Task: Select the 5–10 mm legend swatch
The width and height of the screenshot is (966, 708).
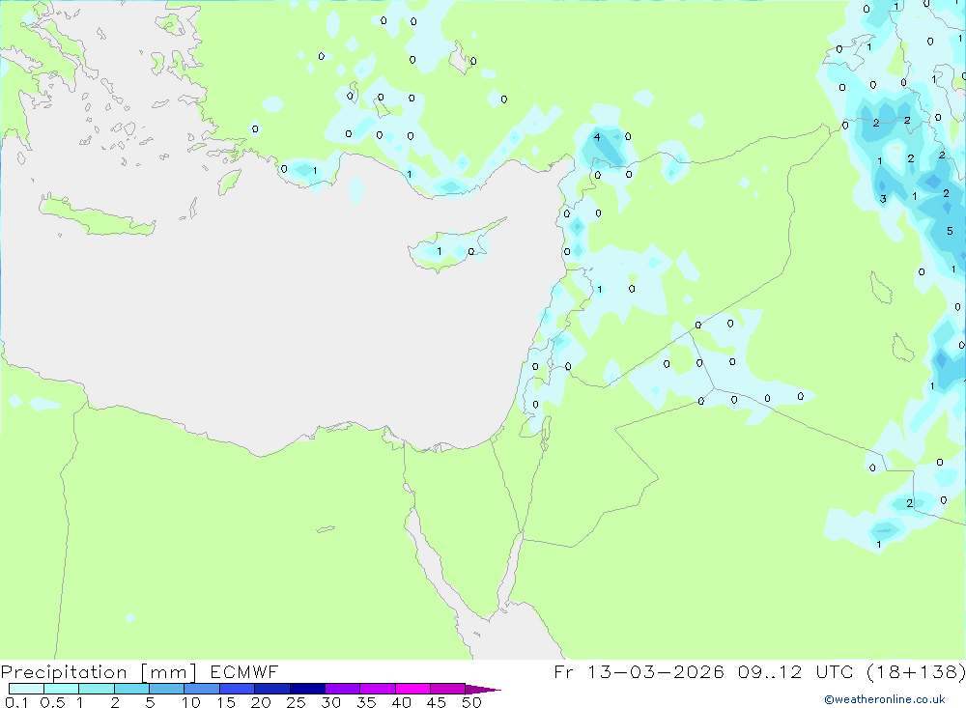Action: point(166,689)
